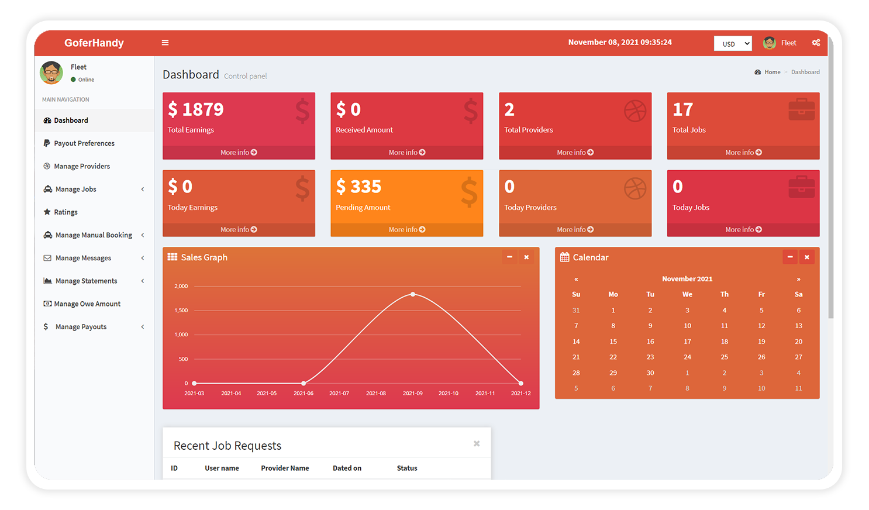Click the Manage Messages envelope icon
Viewport: 869px width, 510px height.
47,258
